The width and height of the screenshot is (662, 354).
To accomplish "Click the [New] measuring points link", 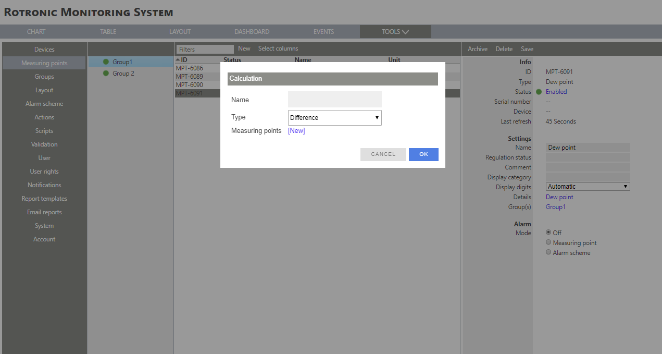I will [x=296, y=131].
